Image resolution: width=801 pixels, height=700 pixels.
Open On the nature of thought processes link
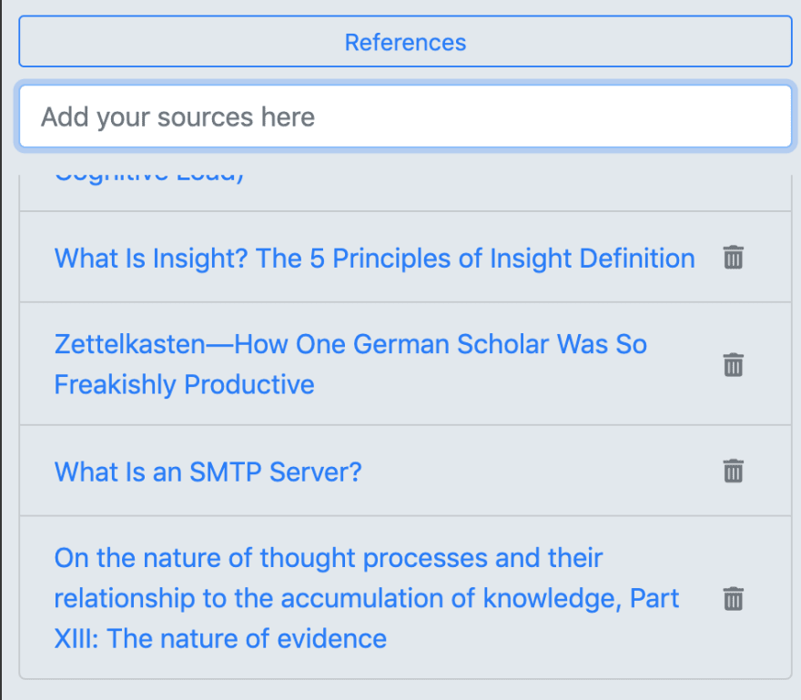coord(366,598)
